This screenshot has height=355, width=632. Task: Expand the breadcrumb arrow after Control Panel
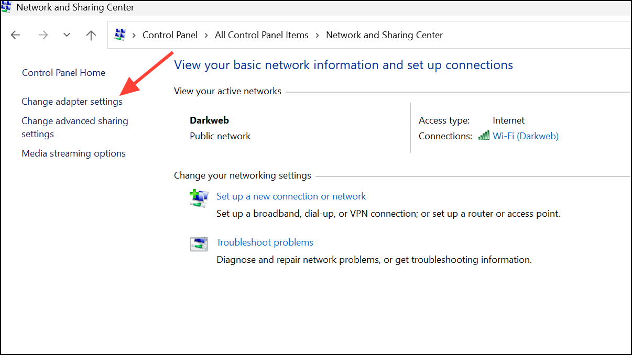[205, 35]
